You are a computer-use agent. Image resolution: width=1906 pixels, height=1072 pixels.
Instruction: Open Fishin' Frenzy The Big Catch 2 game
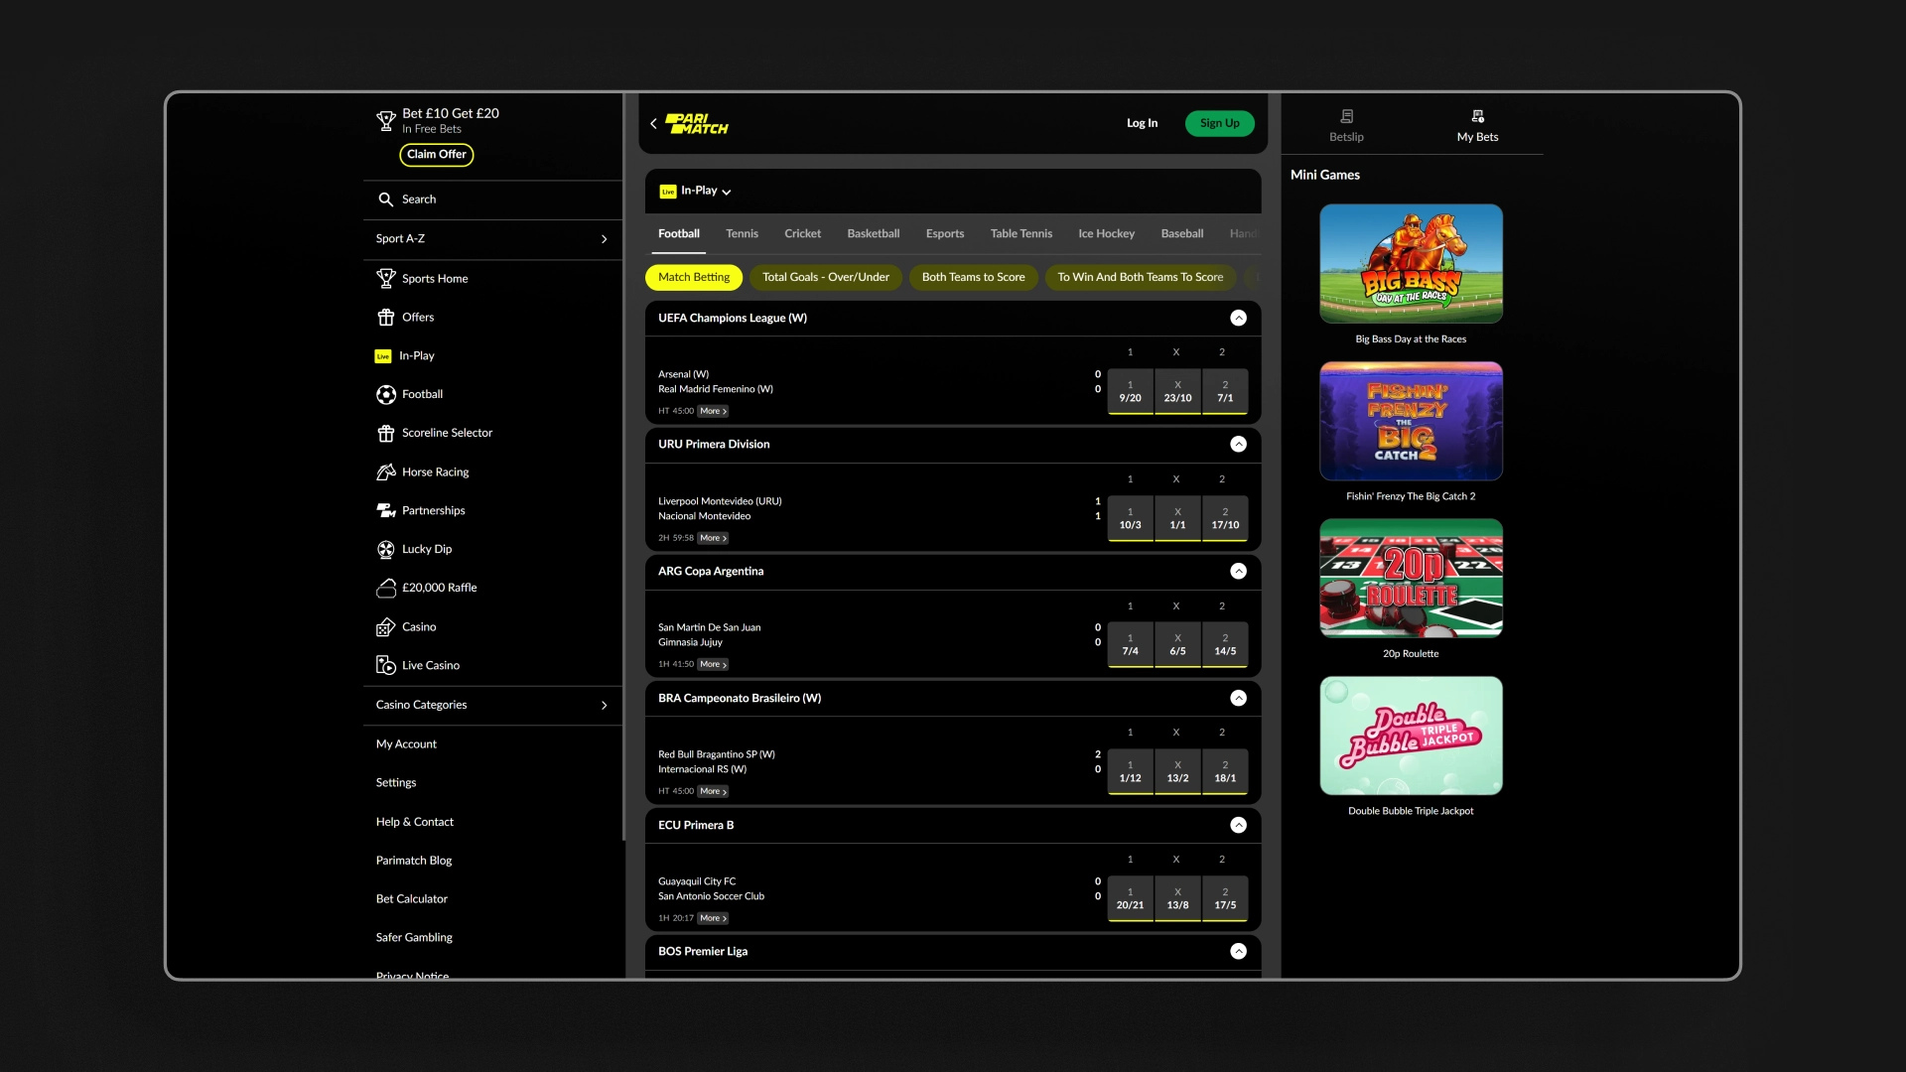coord(1411,422)
